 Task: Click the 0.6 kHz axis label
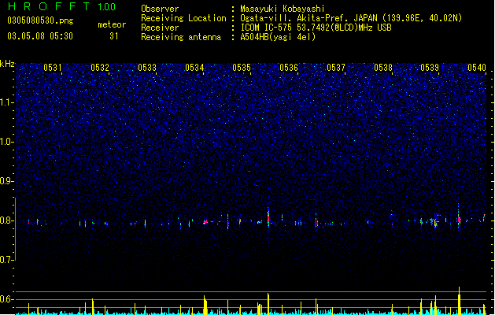pos(6,299)
